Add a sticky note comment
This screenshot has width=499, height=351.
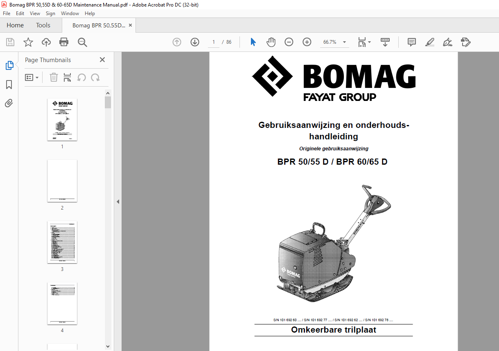[412, 42]
